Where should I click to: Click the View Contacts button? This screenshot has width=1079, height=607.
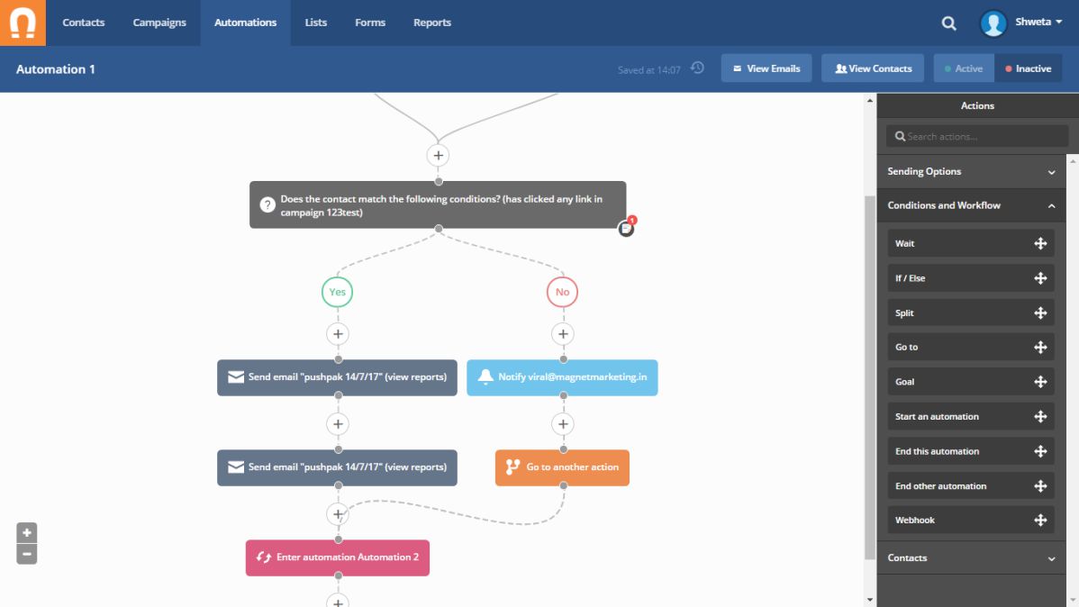(873, 68)
